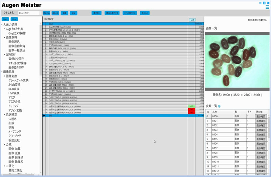Collapse the 色調補正 tree node
The image size is (271, 177).
[x=4, y=115]
